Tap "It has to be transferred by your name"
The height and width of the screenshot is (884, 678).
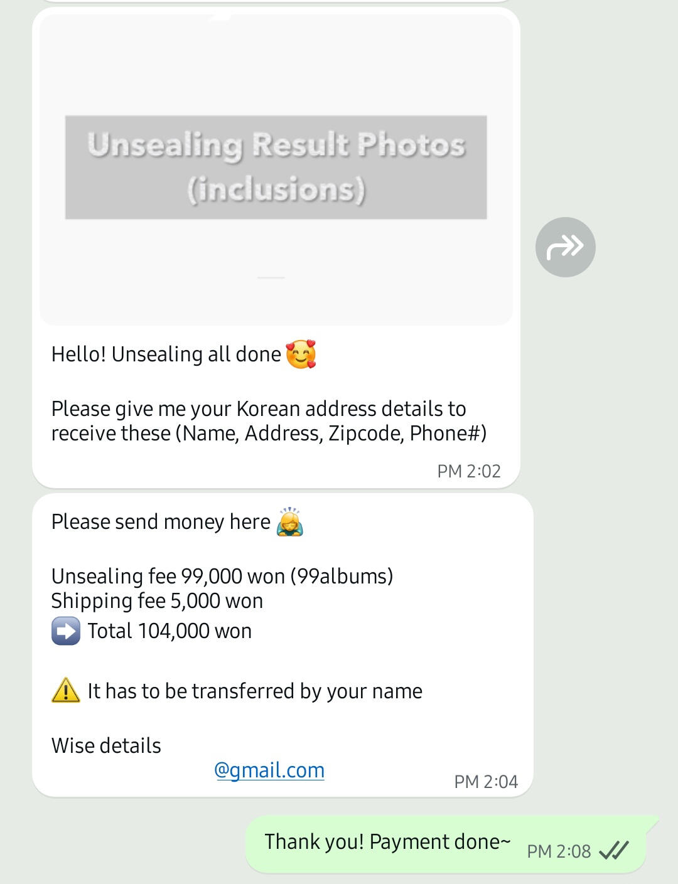pos(255,691)
